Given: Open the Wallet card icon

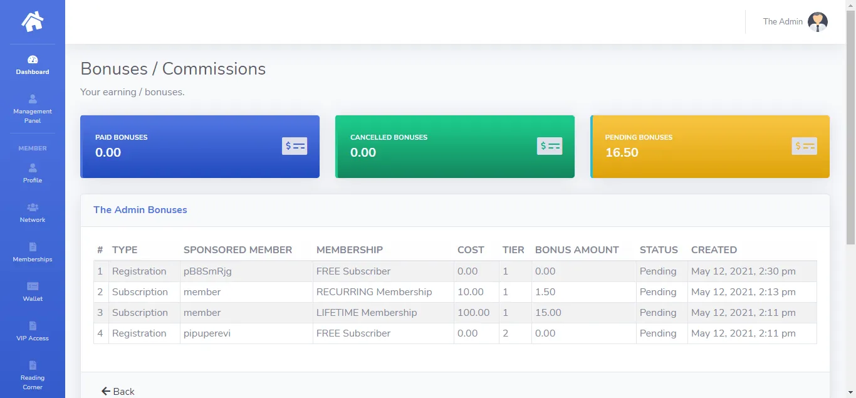Looking at the screenshot, I should 33,286.
